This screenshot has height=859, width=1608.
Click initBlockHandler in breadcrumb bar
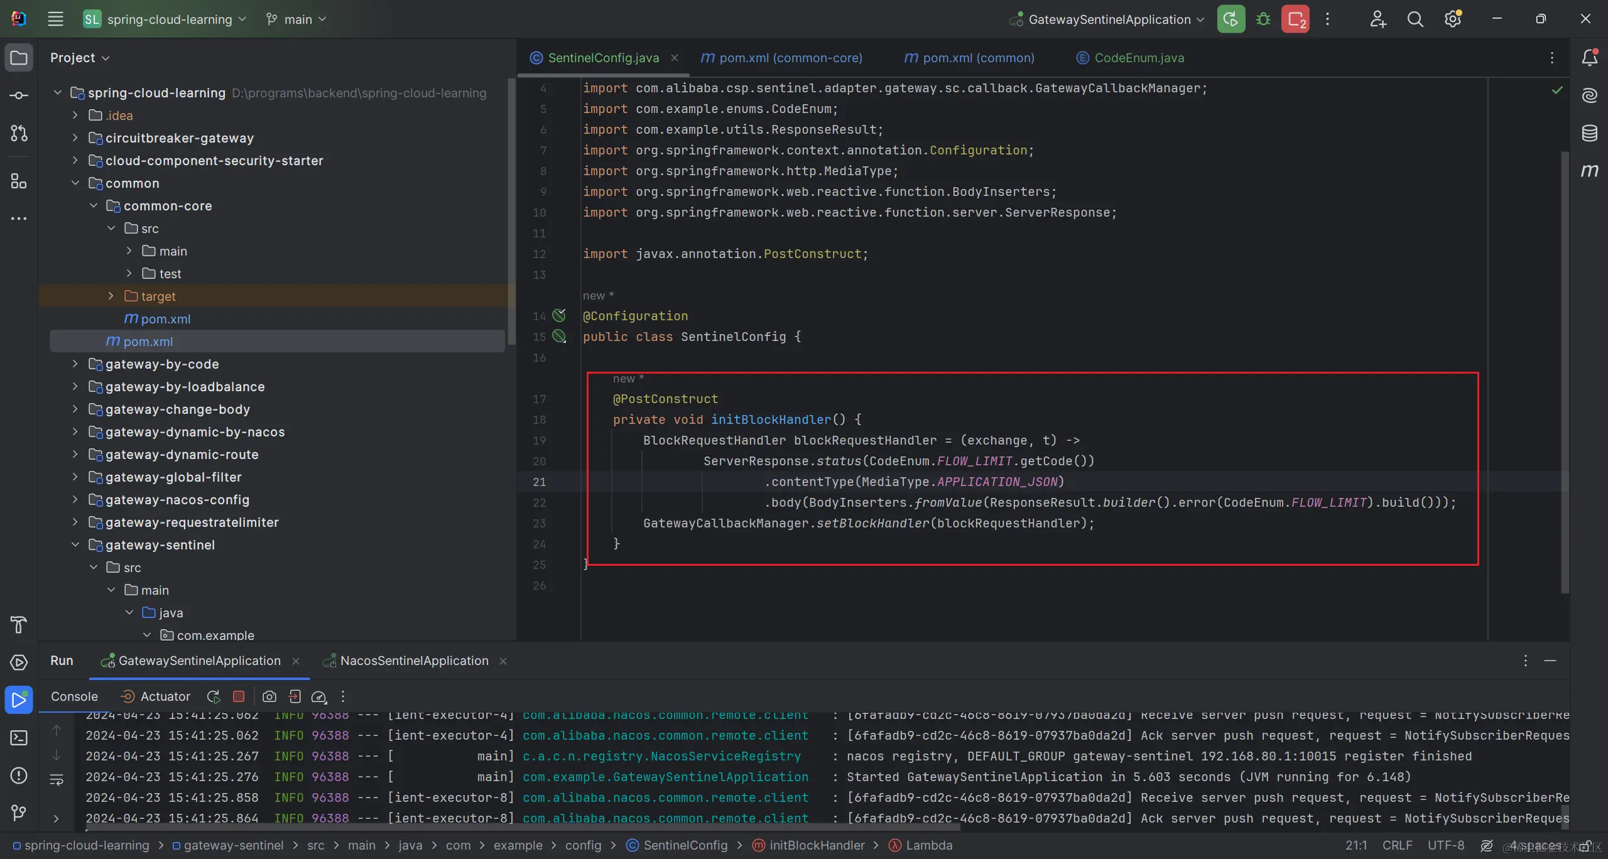click(817, 845)
